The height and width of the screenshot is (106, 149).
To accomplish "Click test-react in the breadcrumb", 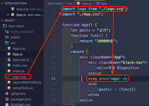I will click(55, 4).
